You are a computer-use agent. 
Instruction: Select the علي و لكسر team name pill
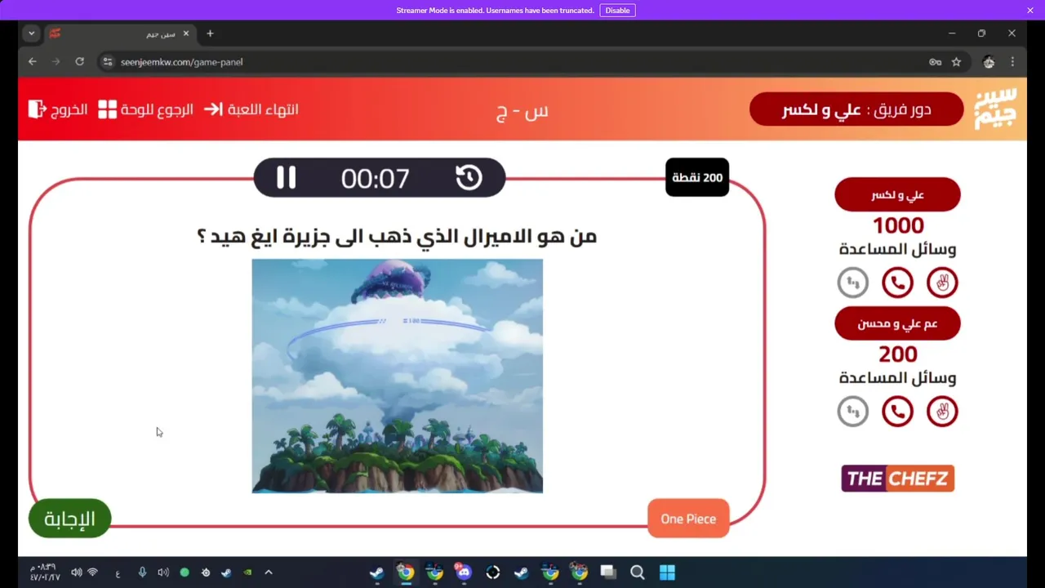coord(897,195)
